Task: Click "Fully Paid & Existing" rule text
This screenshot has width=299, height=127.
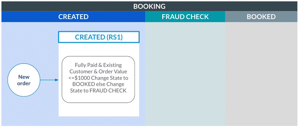Action: tap(98, 65)
